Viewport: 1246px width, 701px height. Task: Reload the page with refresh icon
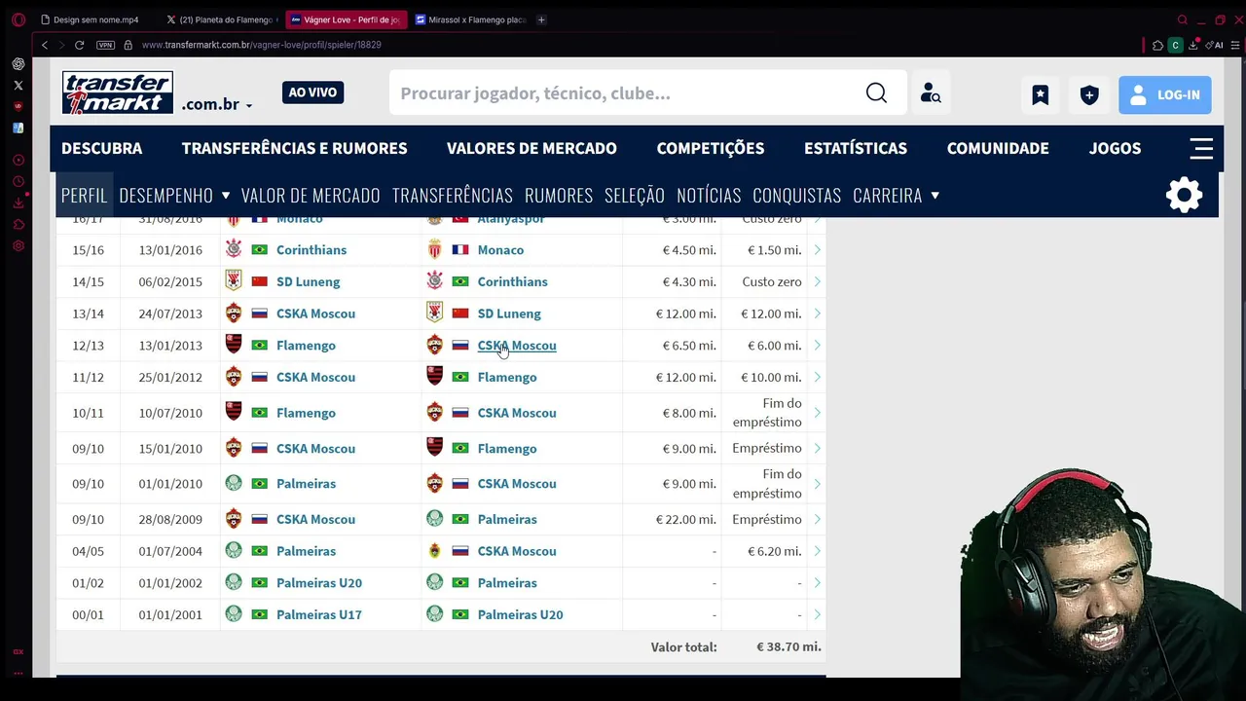79,45
